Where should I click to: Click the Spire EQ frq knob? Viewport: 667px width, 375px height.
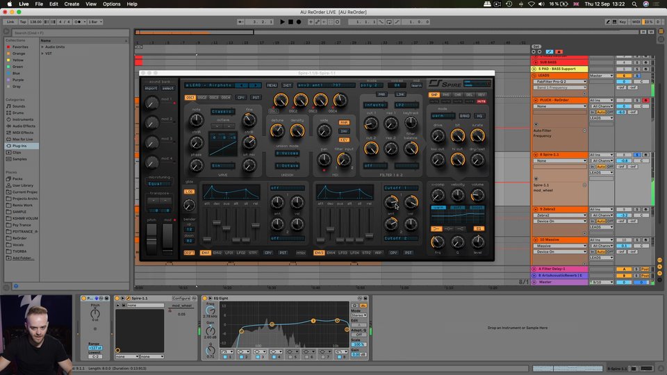tap(437, 242)
